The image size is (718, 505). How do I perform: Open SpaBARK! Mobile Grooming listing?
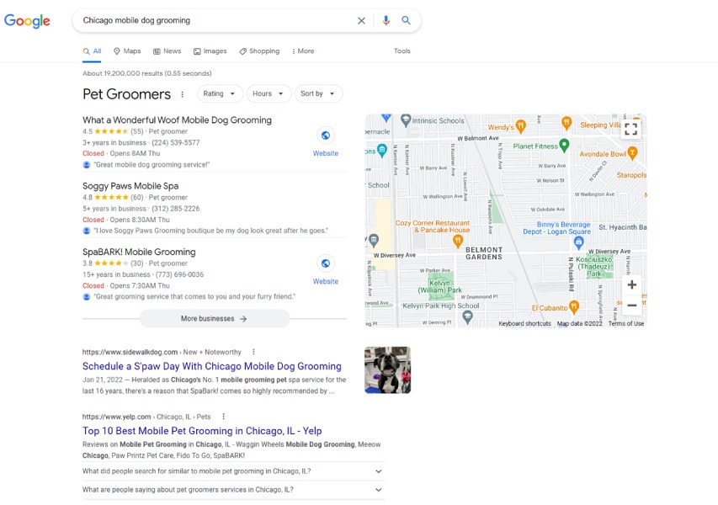pyautogui.click(x=139, y=252)
